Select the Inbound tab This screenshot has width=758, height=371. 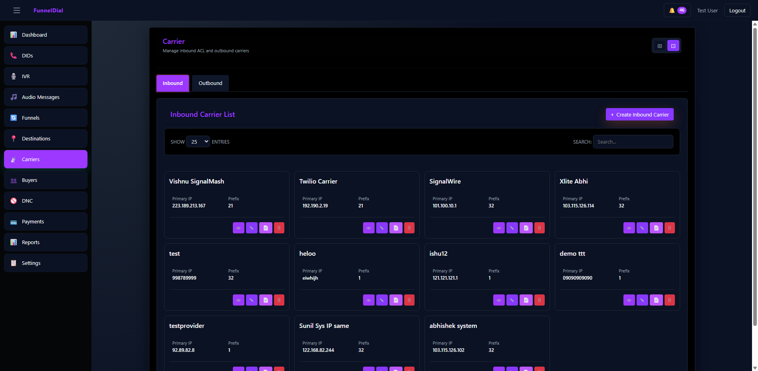[x=173, y=83]
